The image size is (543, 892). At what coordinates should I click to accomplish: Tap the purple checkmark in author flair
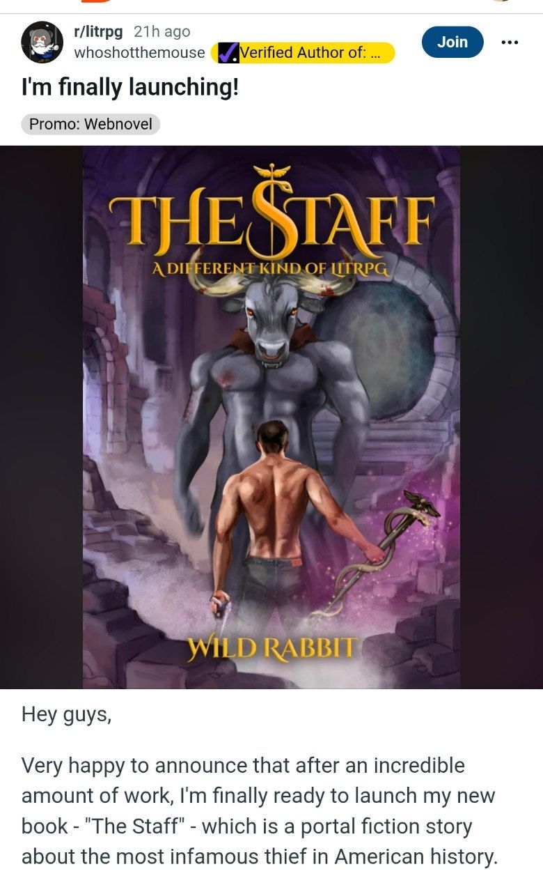point(228,53)
